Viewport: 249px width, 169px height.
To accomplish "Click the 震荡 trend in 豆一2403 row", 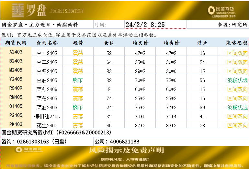I will pyautogui.click(x=78, y=53).
